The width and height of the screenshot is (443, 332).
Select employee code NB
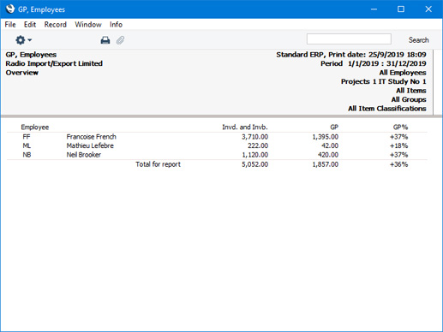pos(27,155)
